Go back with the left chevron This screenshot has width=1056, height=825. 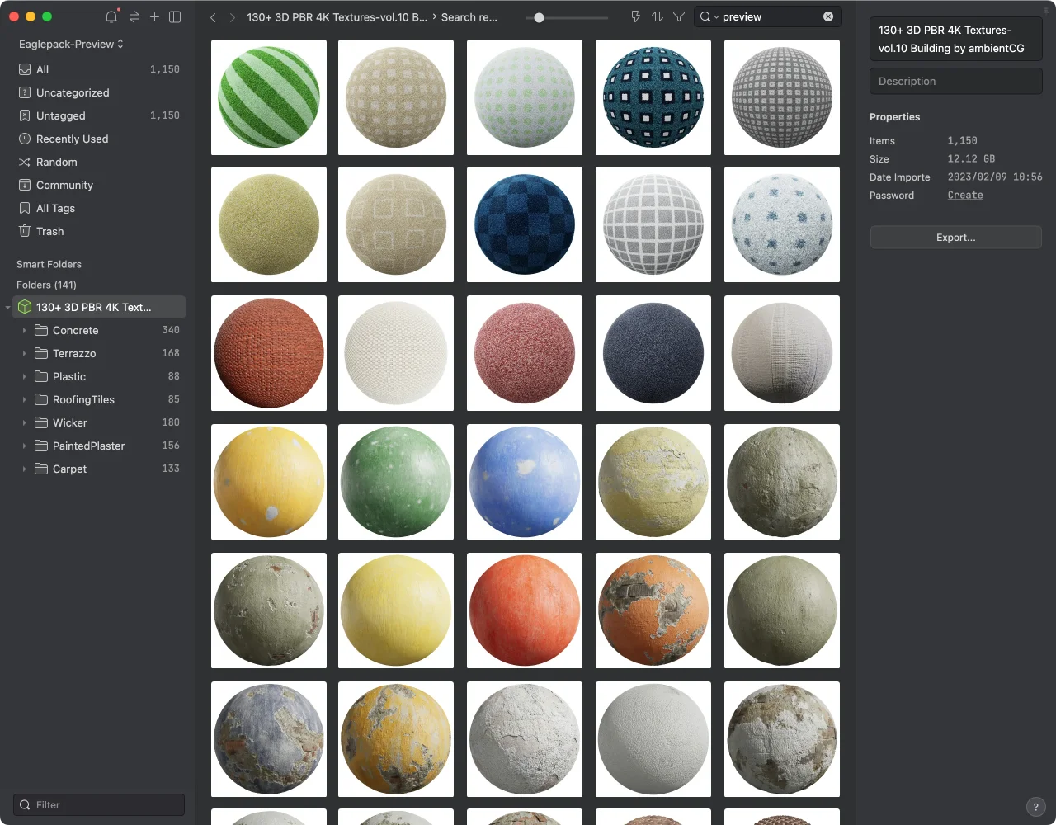tap(213, 17)
